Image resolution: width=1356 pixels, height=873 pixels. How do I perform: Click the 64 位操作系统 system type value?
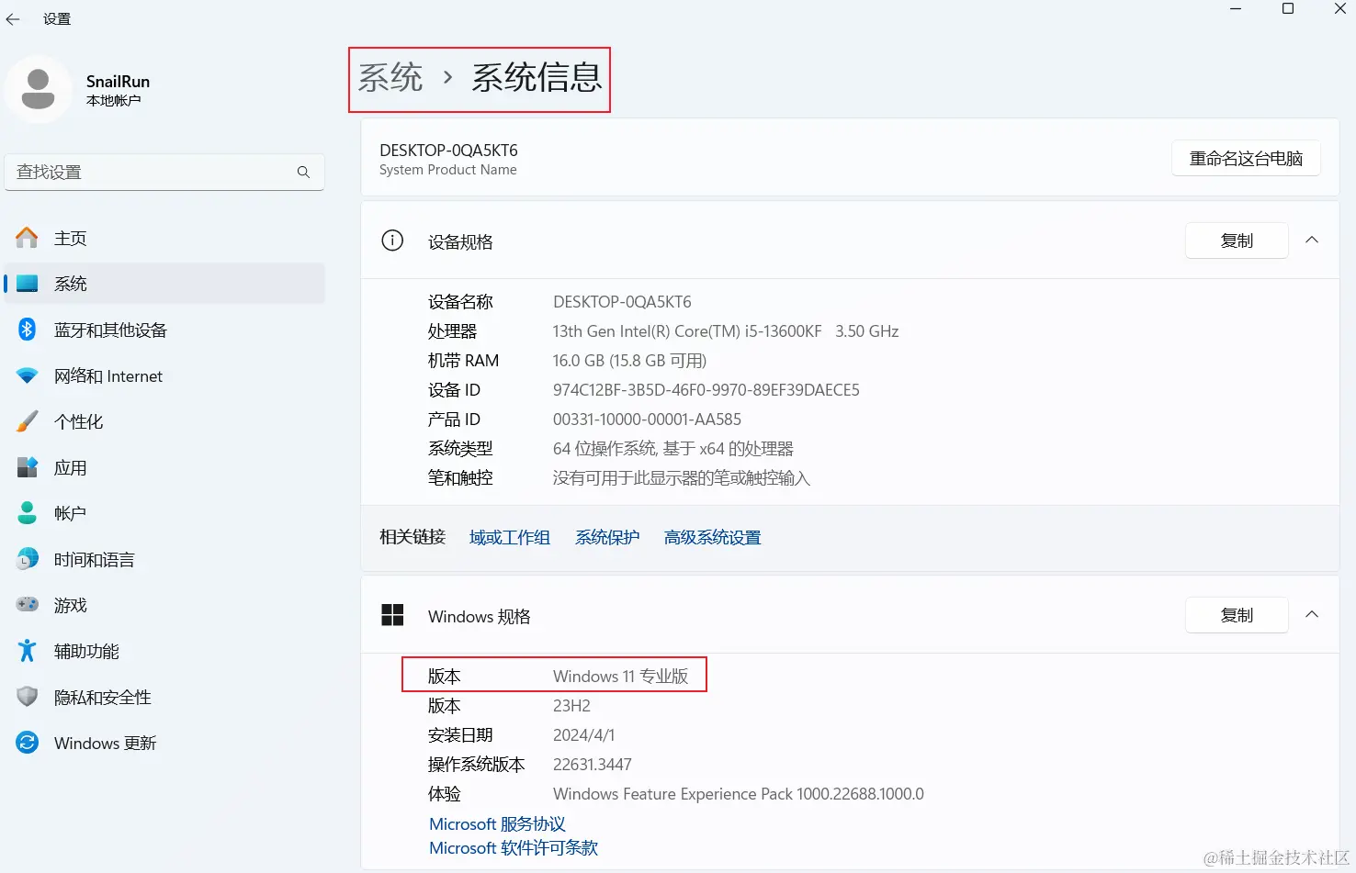pos(673,449)
